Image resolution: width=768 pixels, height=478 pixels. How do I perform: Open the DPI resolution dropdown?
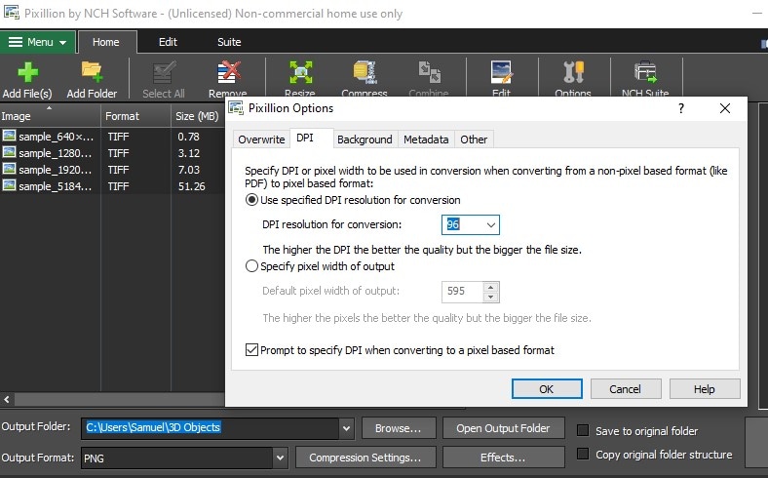click(491, 225)
